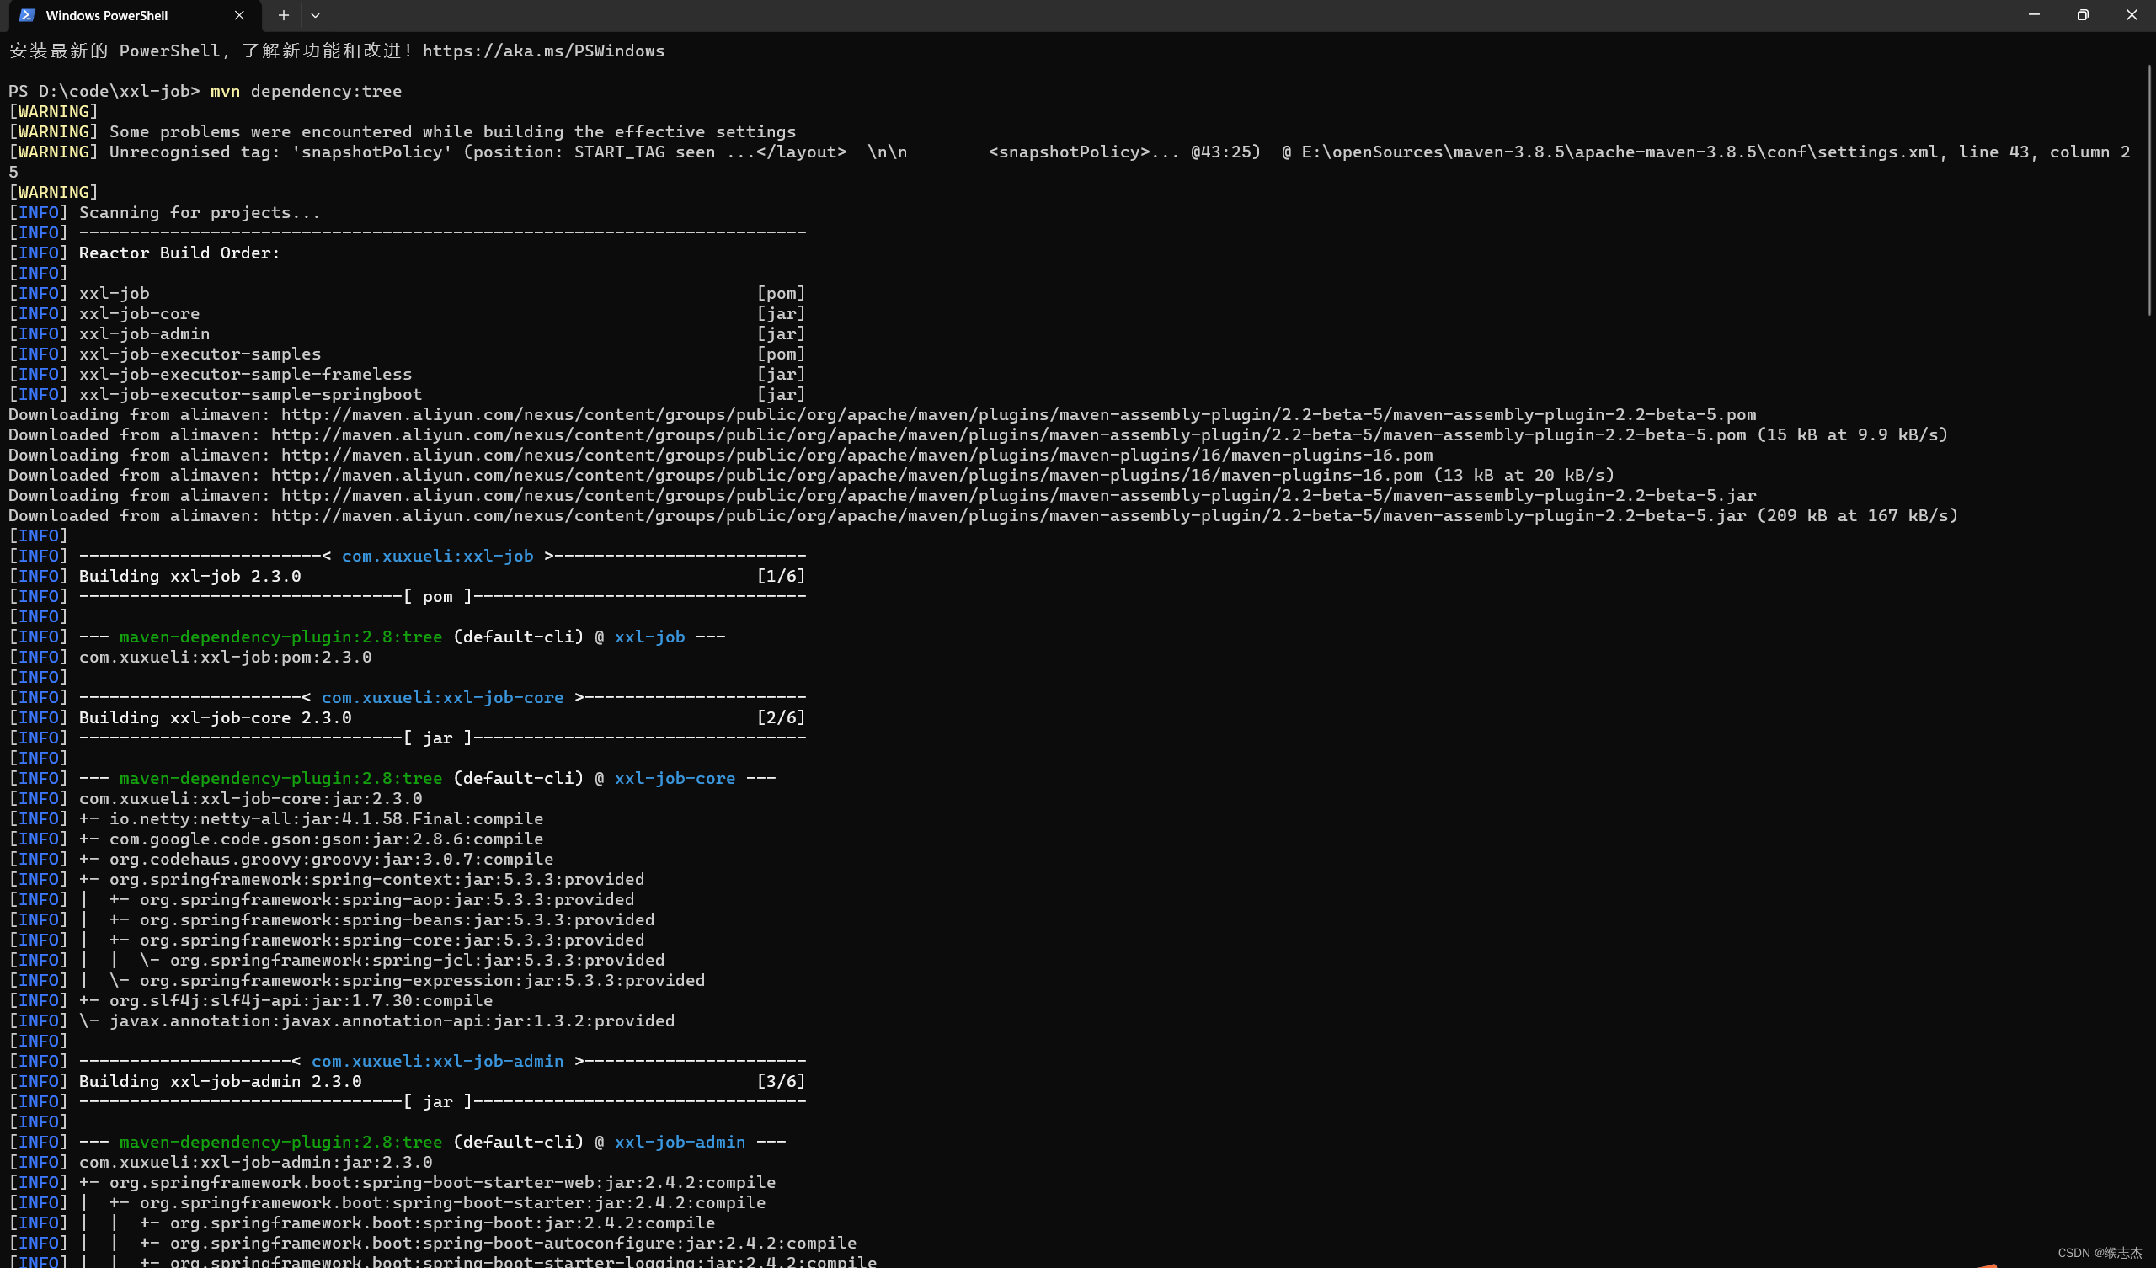
Task: Click the maven-assembly-plugin-2.2-beta-5.pom downloading URL
Action: point(1018,415)
